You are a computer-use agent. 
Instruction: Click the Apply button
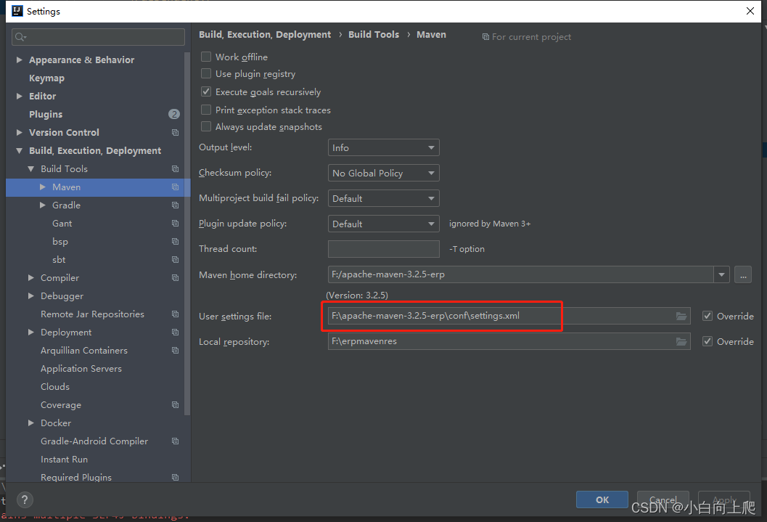pyautogui.click(x=724, y=499)
